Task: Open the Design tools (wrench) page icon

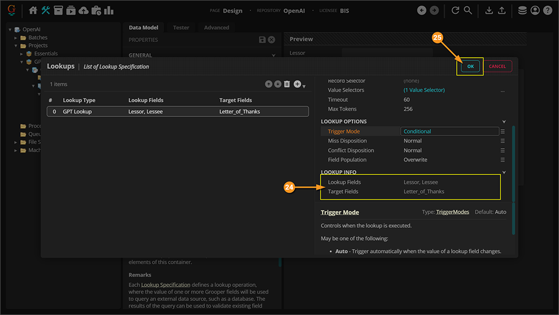Action: 45,10
